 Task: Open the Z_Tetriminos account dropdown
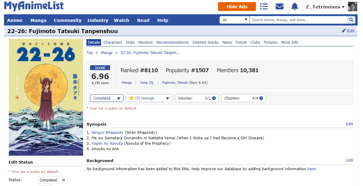coord(325,7)
